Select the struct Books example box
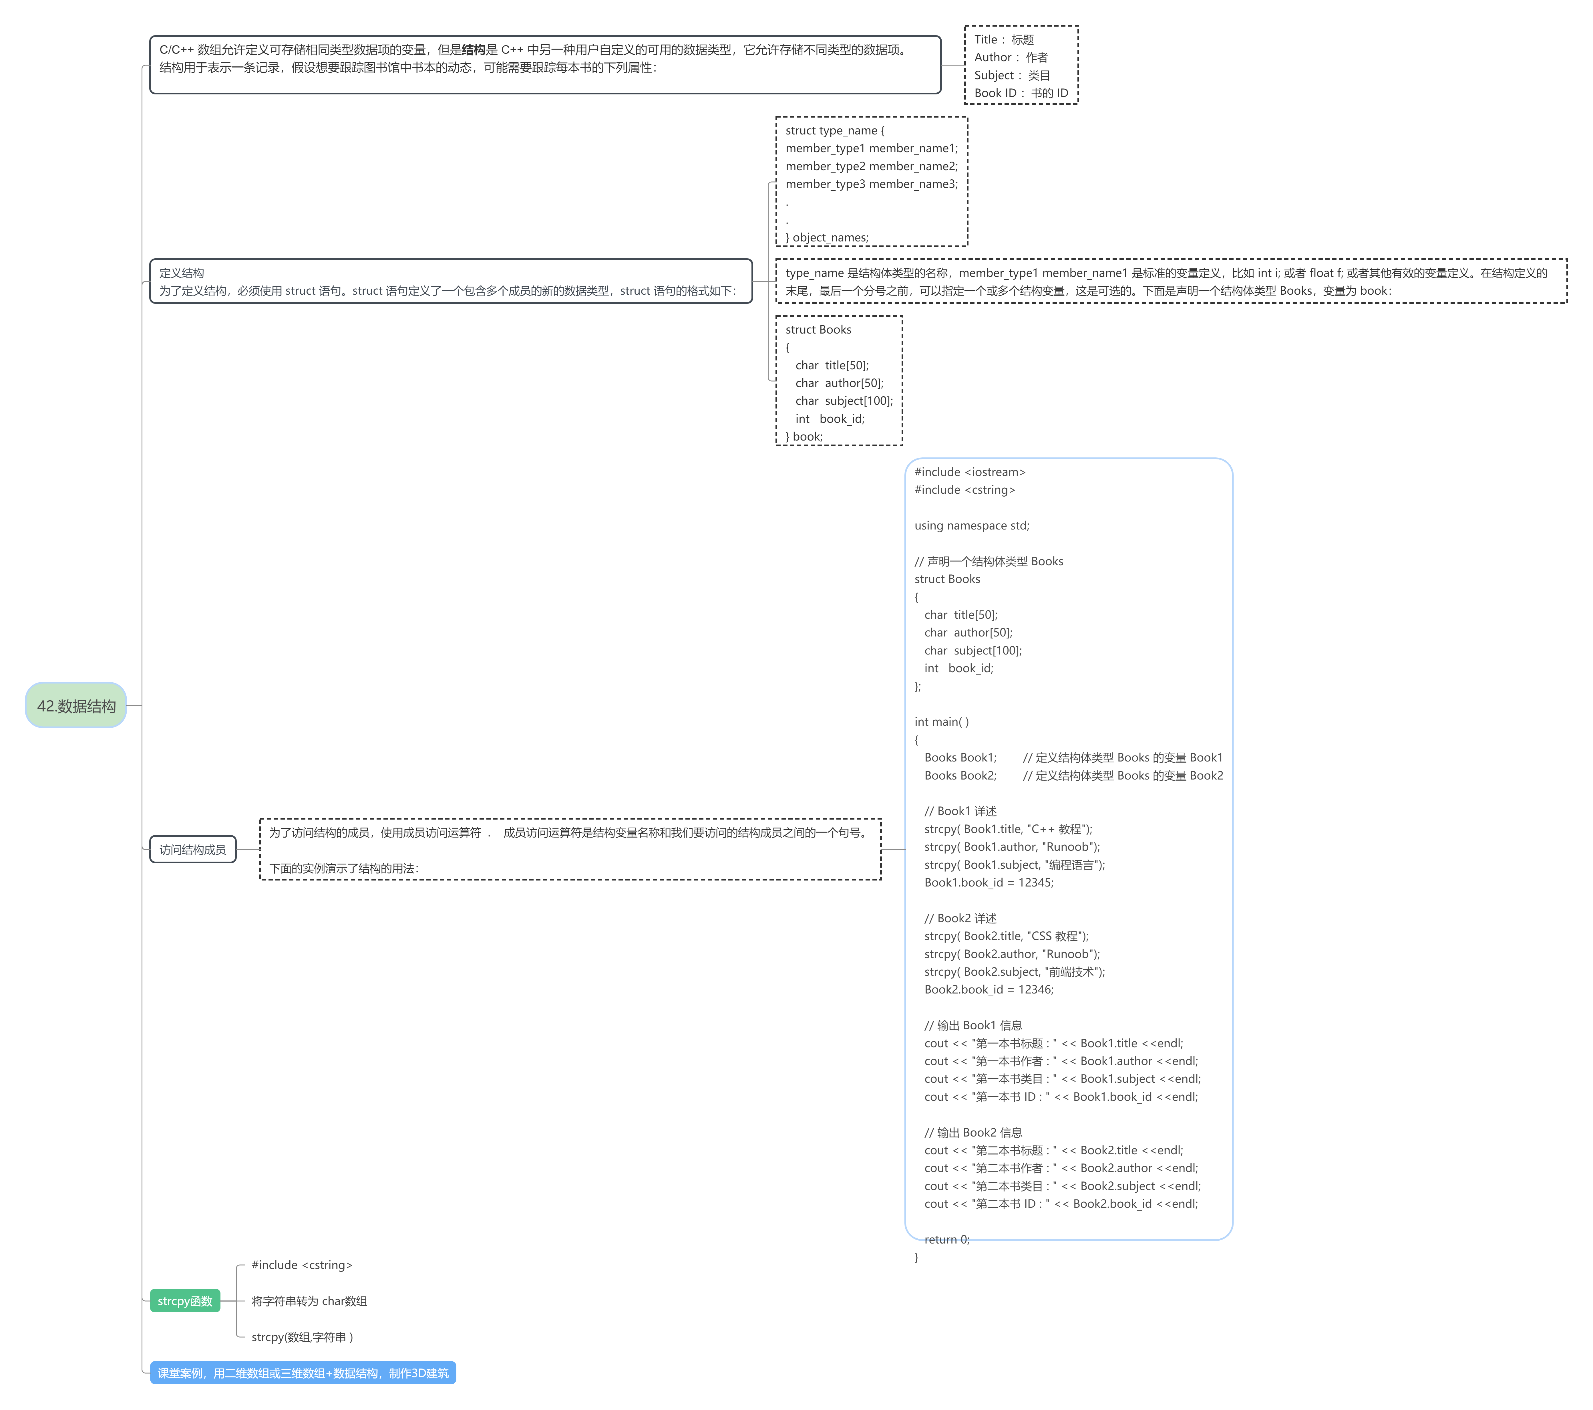The image size is (1593, 1410). point(839,380)
